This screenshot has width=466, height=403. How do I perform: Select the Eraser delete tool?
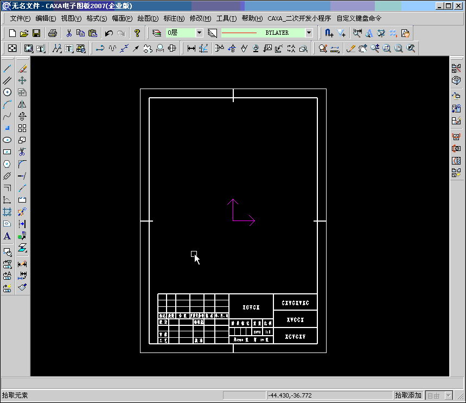[22, 68]
